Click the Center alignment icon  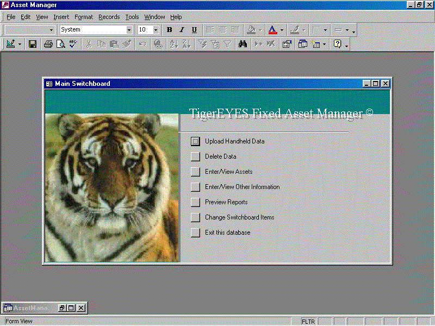[222, 30]
